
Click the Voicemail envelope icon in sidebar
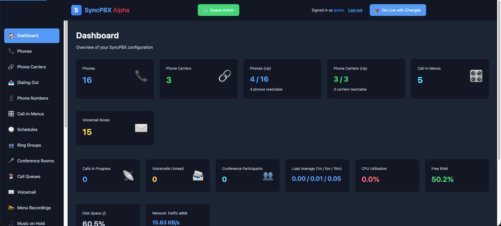tap(11, 192)
